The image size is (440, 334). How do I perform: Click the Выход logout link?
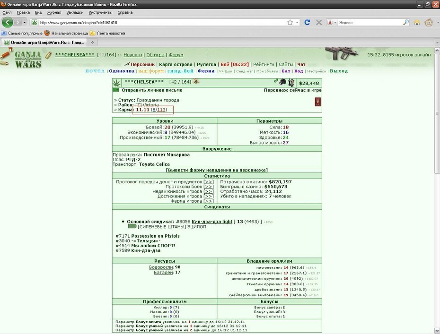click(x=339, y=71)
